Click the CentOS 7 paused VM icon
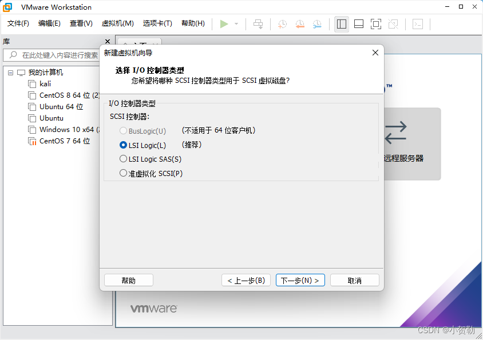This screenshot has height=340, width=483. tap(32, 141)
